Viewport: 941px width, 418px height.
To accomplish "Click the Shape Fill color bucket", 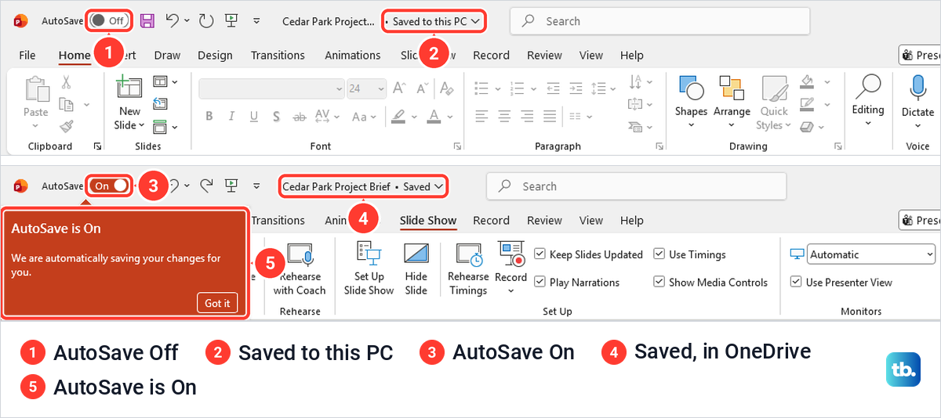I will coord(807,81).
